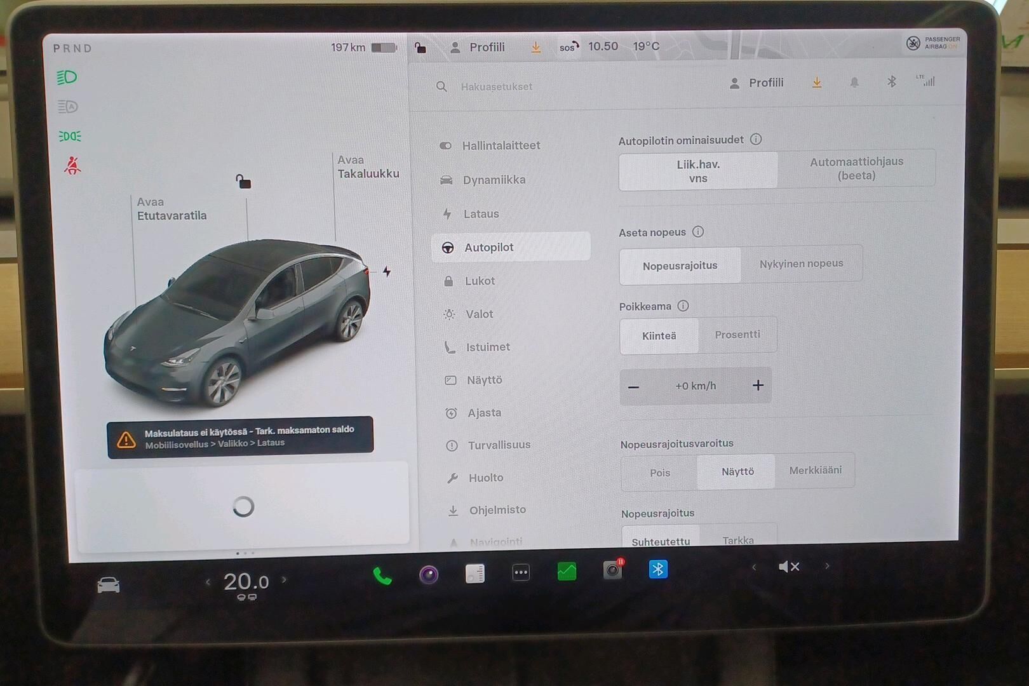1029x686 pixels.
Task: Tap the charge port lightning icon
Action: (387, 272)
